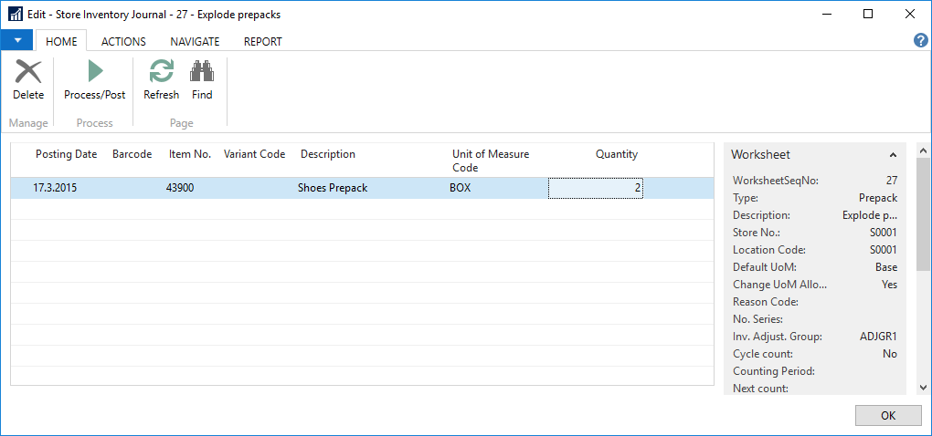Click the Item No. column header

coord(190,155)
